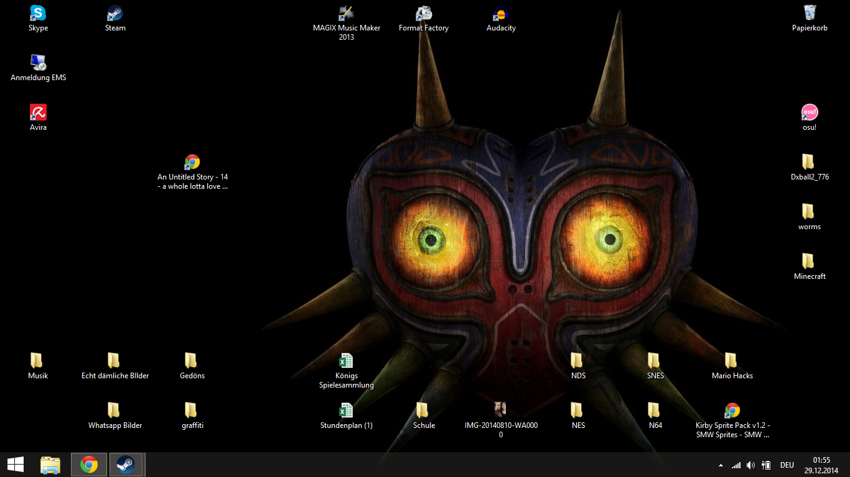This screenshot has width=850, height=477.
Task: Switch to Chrome in the taskbar
Action: click(x=89, y=465)
